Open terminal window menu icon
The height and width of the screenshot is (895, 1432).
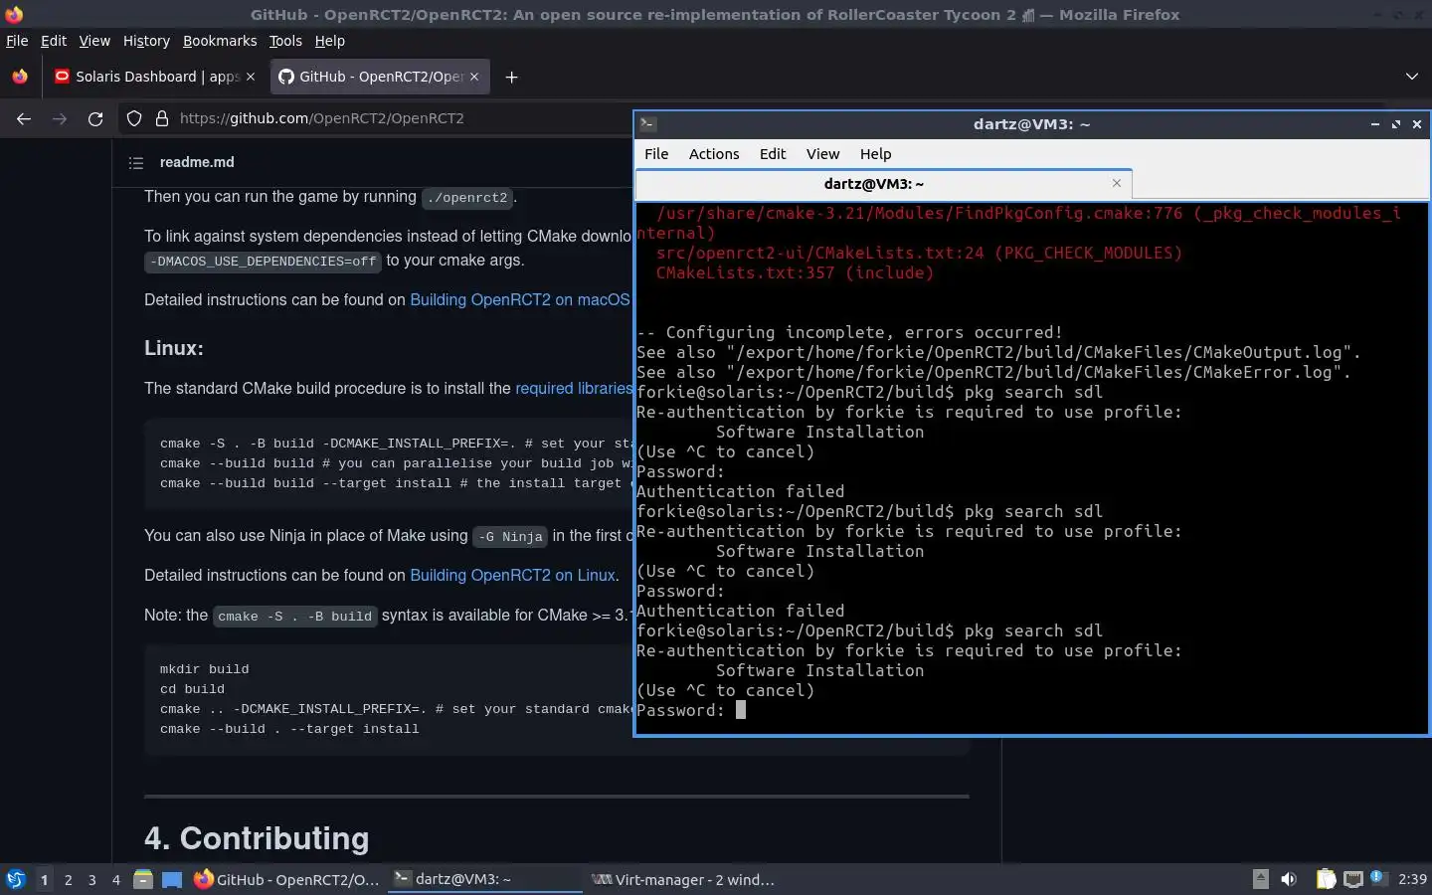647,124
